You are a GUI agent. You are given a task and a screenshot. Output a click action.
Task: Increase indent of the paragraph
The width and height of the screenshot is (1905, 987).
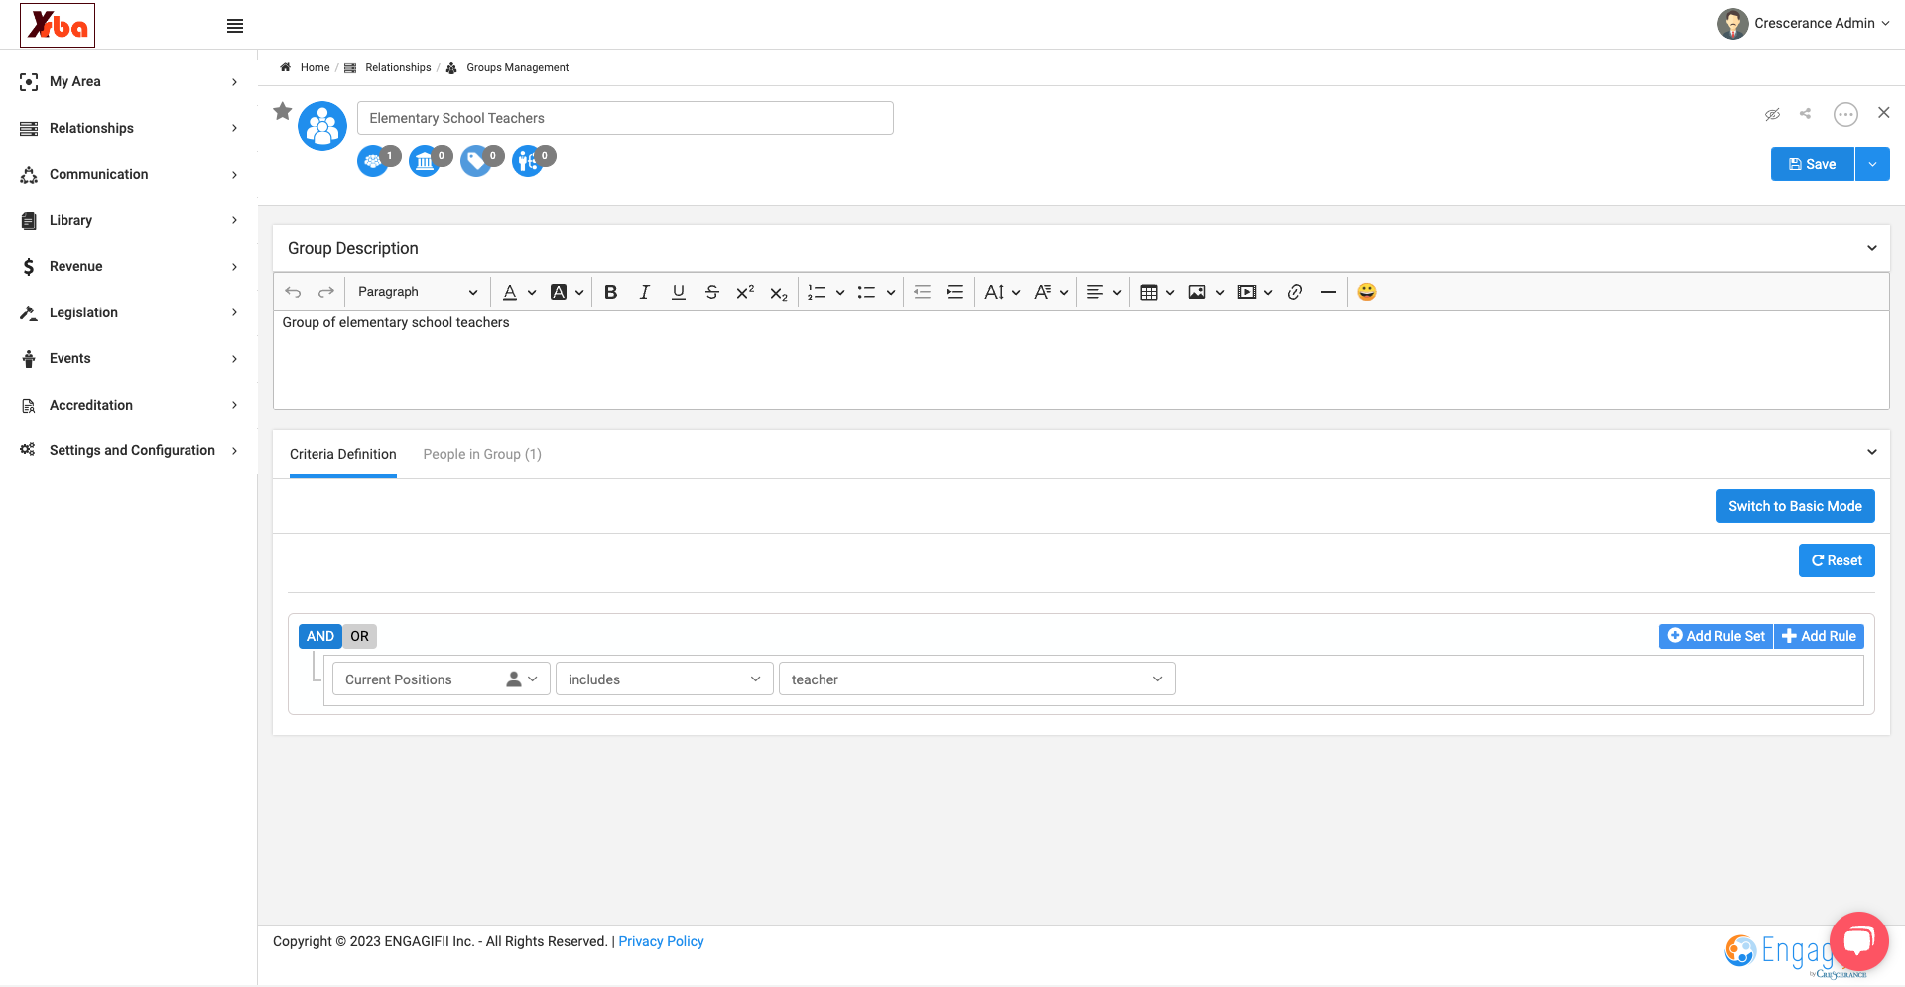(x=955, y=292)
